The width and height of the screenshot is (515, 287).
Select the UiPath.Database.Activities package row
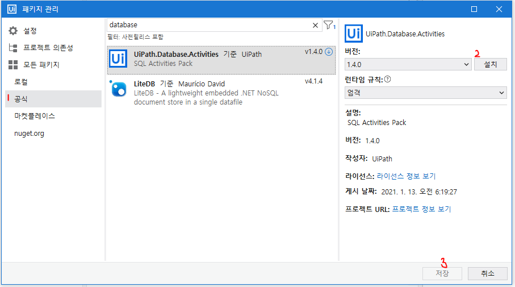pos(221,60)
